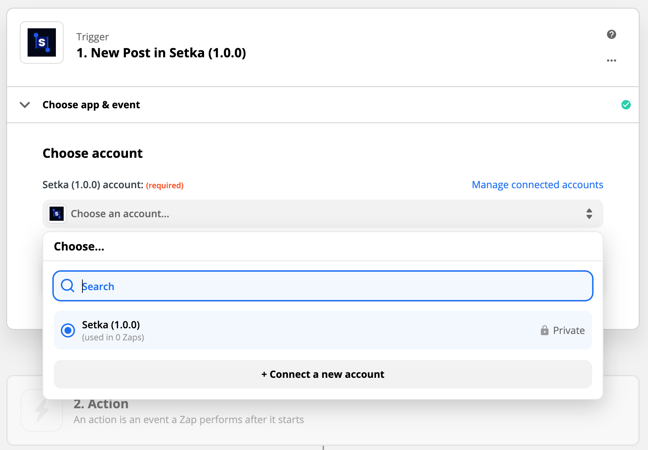This screenshot has height=450, width=648.
Task: Click the Setka app logo in trigger header
Action: pos(42,42)
